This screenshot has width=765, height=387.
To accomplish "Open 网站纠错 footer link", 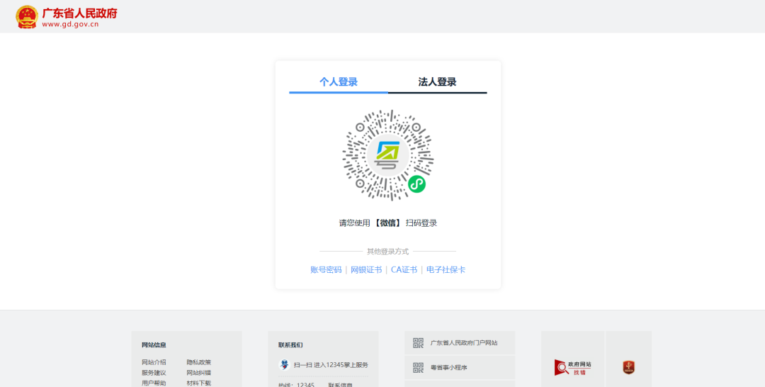I will pos(198,373).
